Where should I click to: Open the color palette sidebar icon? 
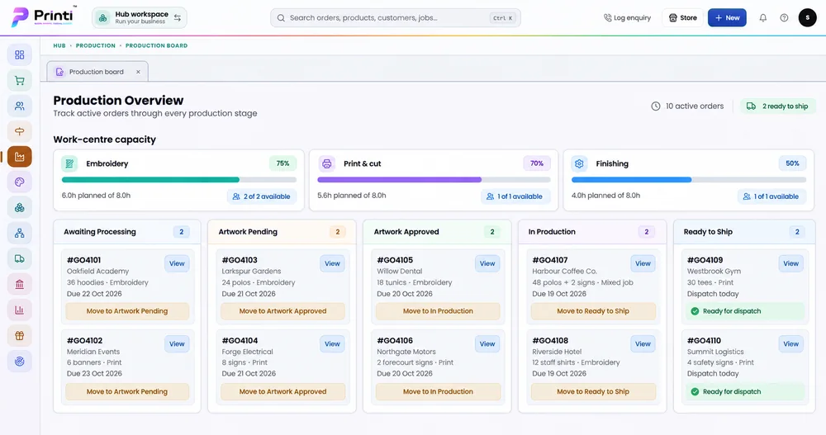20,182
